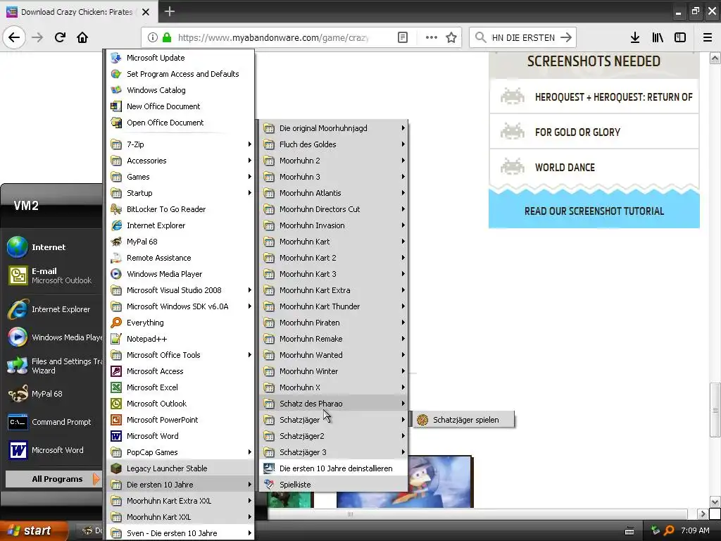Screen dimensions: 721x541
Task: Click the Windows start button
Action: [x=35, y=530]
